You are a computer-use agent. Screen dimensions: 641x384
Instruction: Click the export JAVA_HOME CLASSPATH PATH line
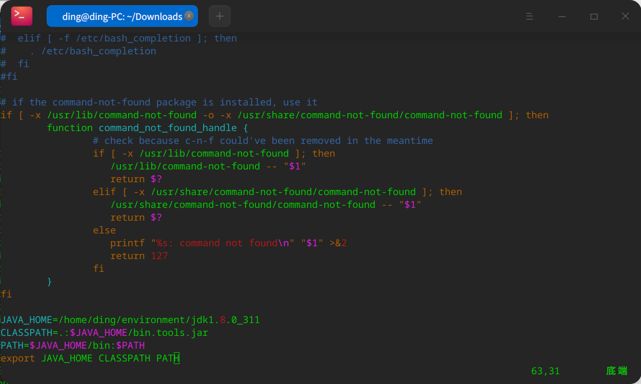(90, 358)
